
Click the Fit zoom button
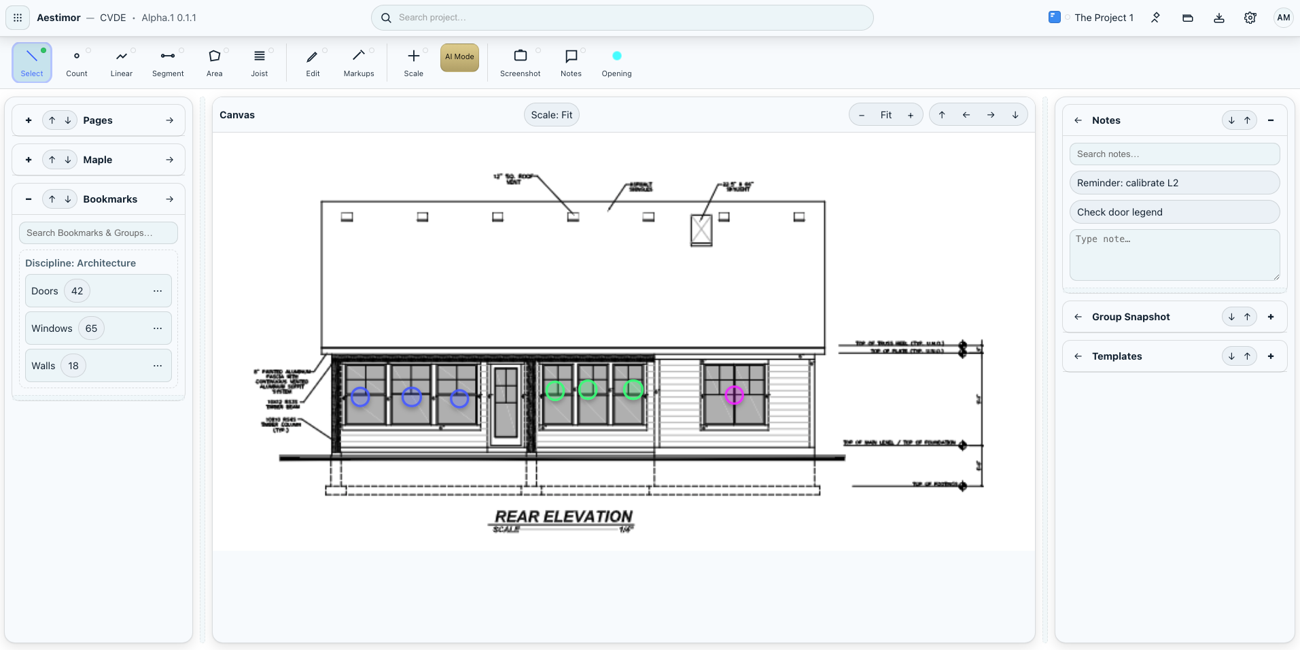885,114
